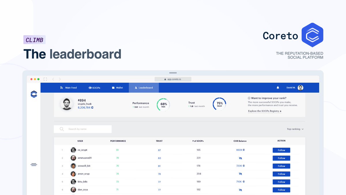Open David M. profile avatar
346x195 pixels.
(x=300, y=88)
